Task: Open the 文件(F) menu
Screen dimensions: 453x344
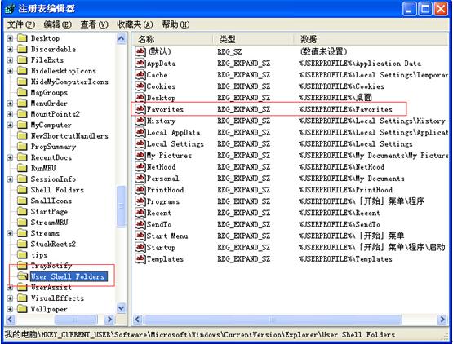Action: (21, 24)
